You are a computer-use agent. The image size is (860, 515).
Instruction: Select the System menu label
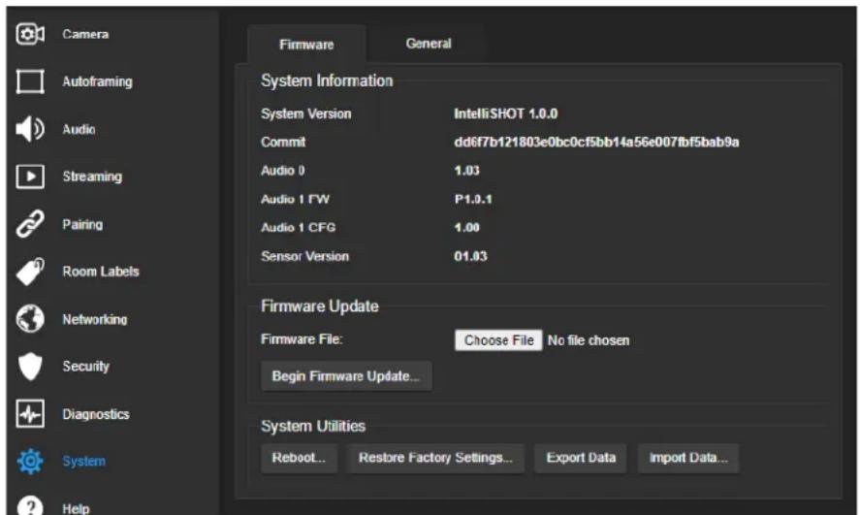tap(83, 462)
